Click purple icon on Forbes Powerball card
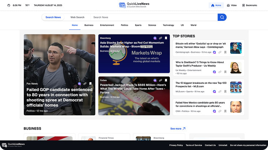 (155, 80)
